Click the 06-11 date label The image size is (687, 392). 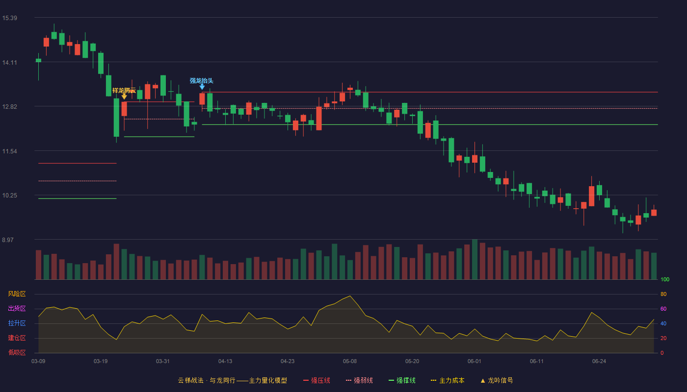(537, 361)
